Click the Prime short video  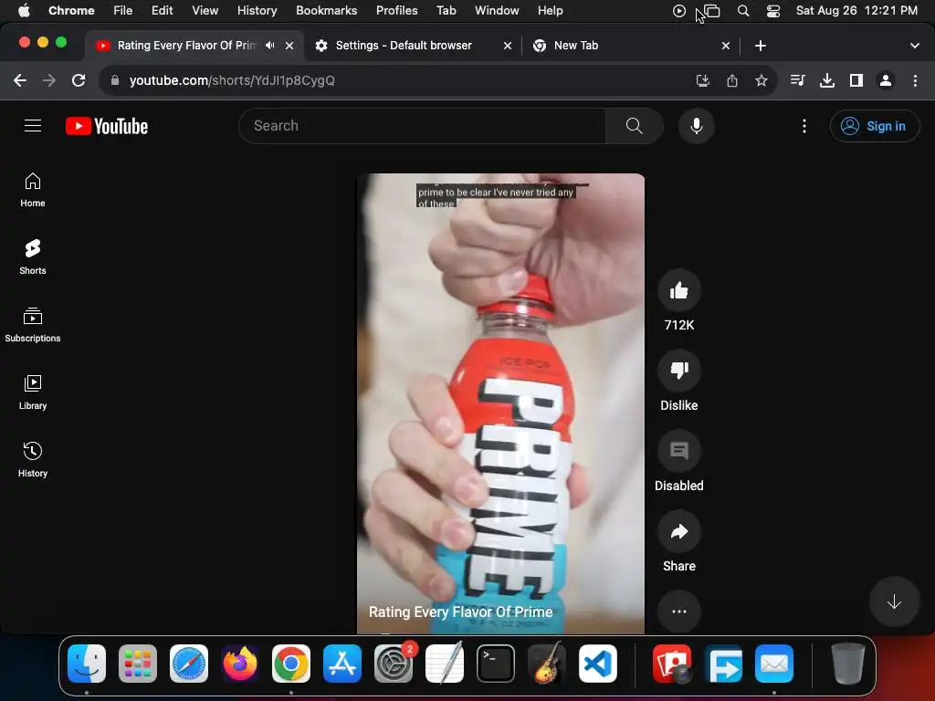(x=500, y=403)
